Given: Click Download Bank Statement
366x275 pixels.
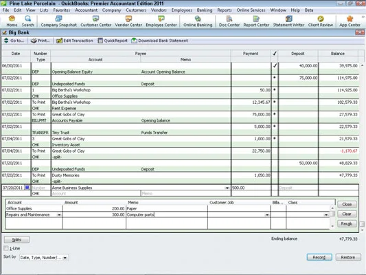Looking at the screenshot, I should tap(160, 41).
